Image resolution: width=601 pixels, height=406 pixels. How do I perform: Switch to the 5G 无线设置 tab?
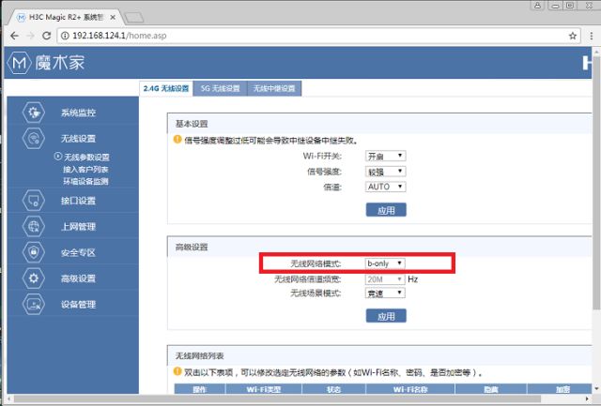click(220, 88)
